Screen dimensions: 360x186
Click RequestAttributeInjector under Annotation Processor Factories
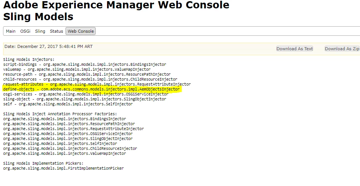74,129
